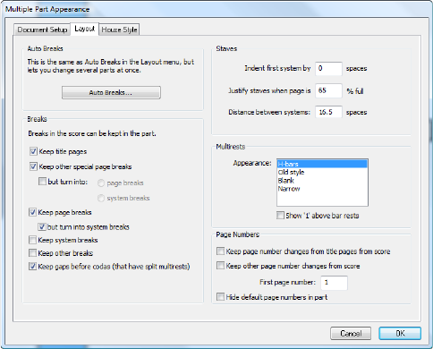Open the House Style tab

coord(119,30)
